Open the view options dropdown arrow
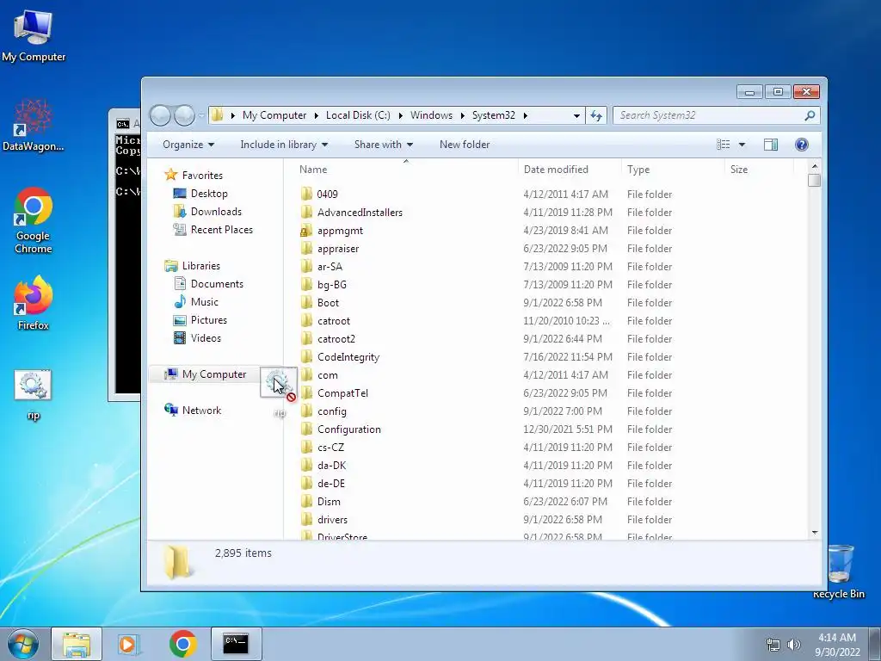 click(x=742, y=145)
